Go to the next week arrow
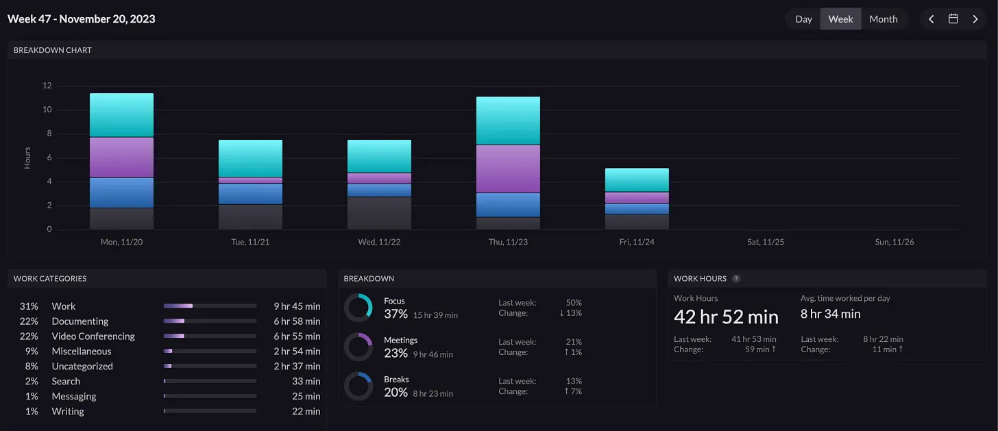 tap(975, 19)
